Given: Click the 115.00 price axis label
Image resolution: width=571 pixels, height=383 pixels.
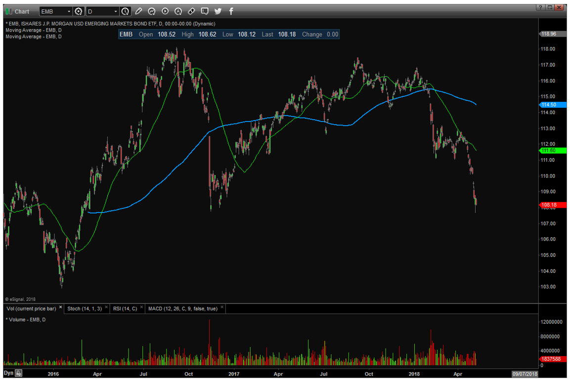Looking at the screenshot, I should click(548, 97).
